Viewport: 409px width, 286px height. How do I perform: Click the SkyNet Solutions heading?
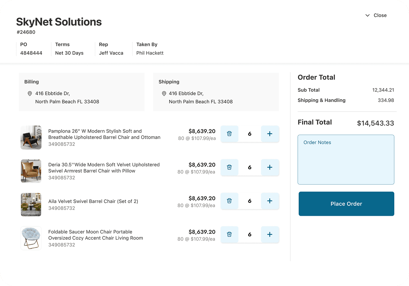[x=59, y=22]
